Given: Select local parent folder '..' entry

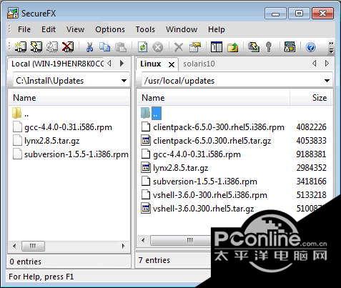Looking at the screenshot, I should click(21, 114).
